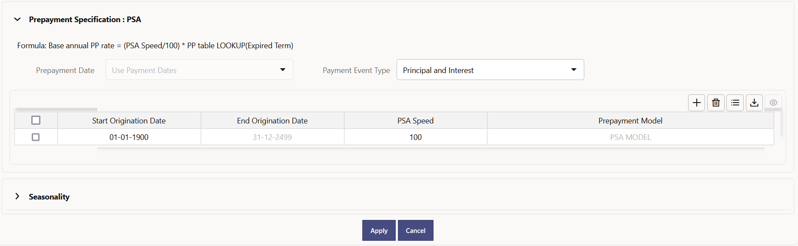Image resolution: width=798 pixels, height=246 pixels.
Task: Click the Apply button
Action: 379,230
